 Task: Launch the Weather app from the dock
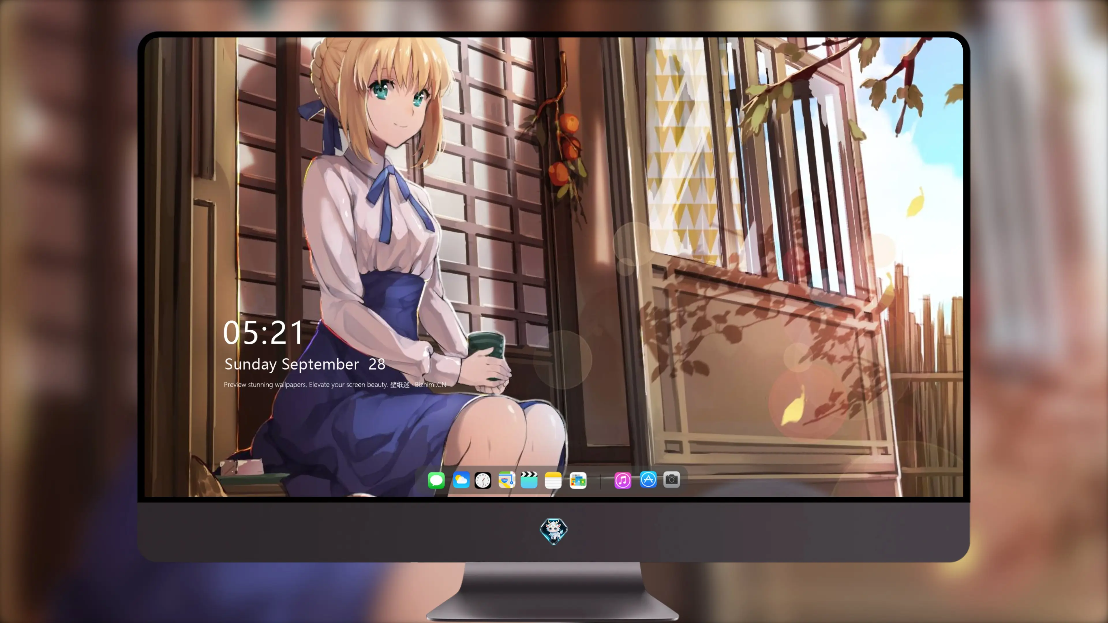[x=461, y=480]
